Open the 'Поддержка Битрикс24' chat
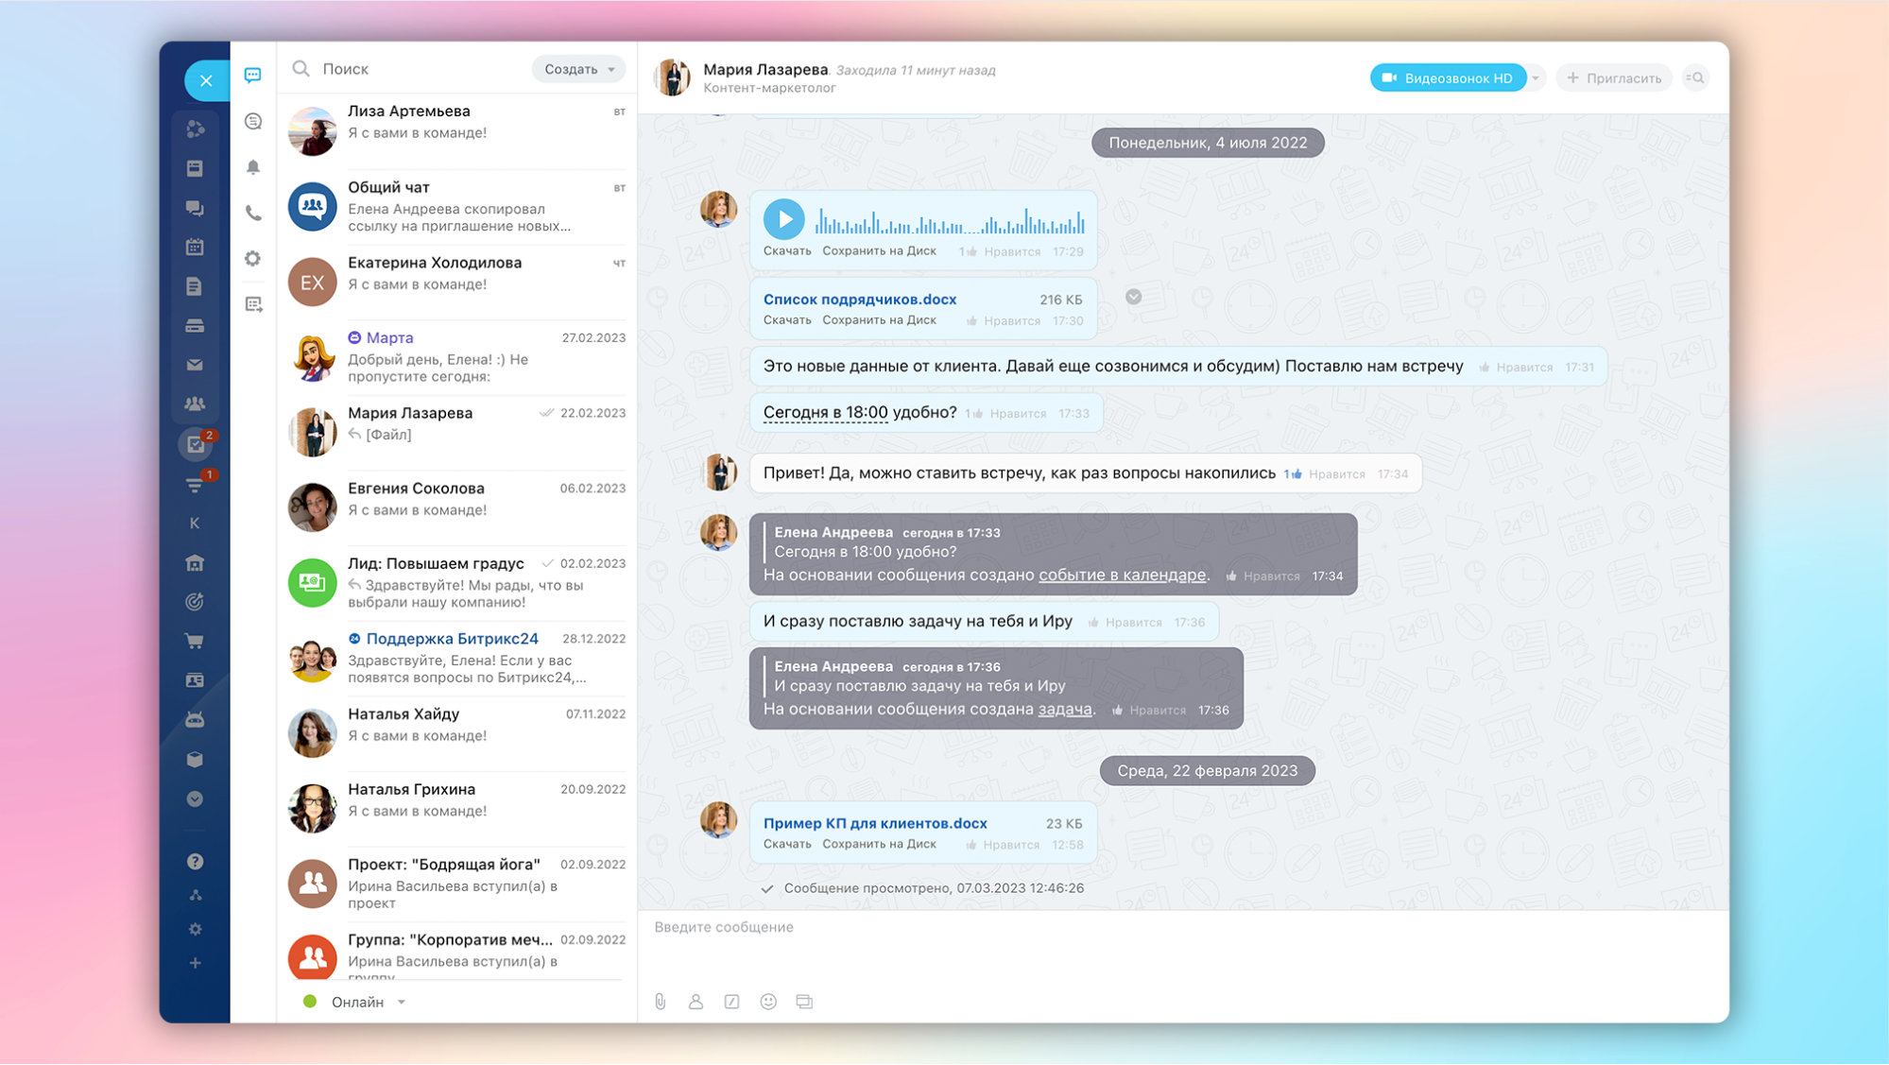Image resolution: width=1889 pixels, height=1065 pixels. point(454,657)
